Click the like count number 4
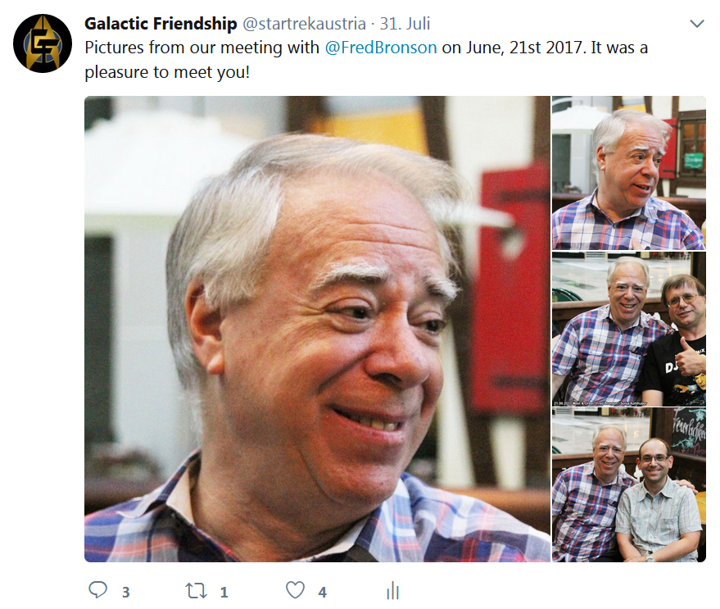Image resolution: width=720 pixels, height=609 pixels. (323, 592)
